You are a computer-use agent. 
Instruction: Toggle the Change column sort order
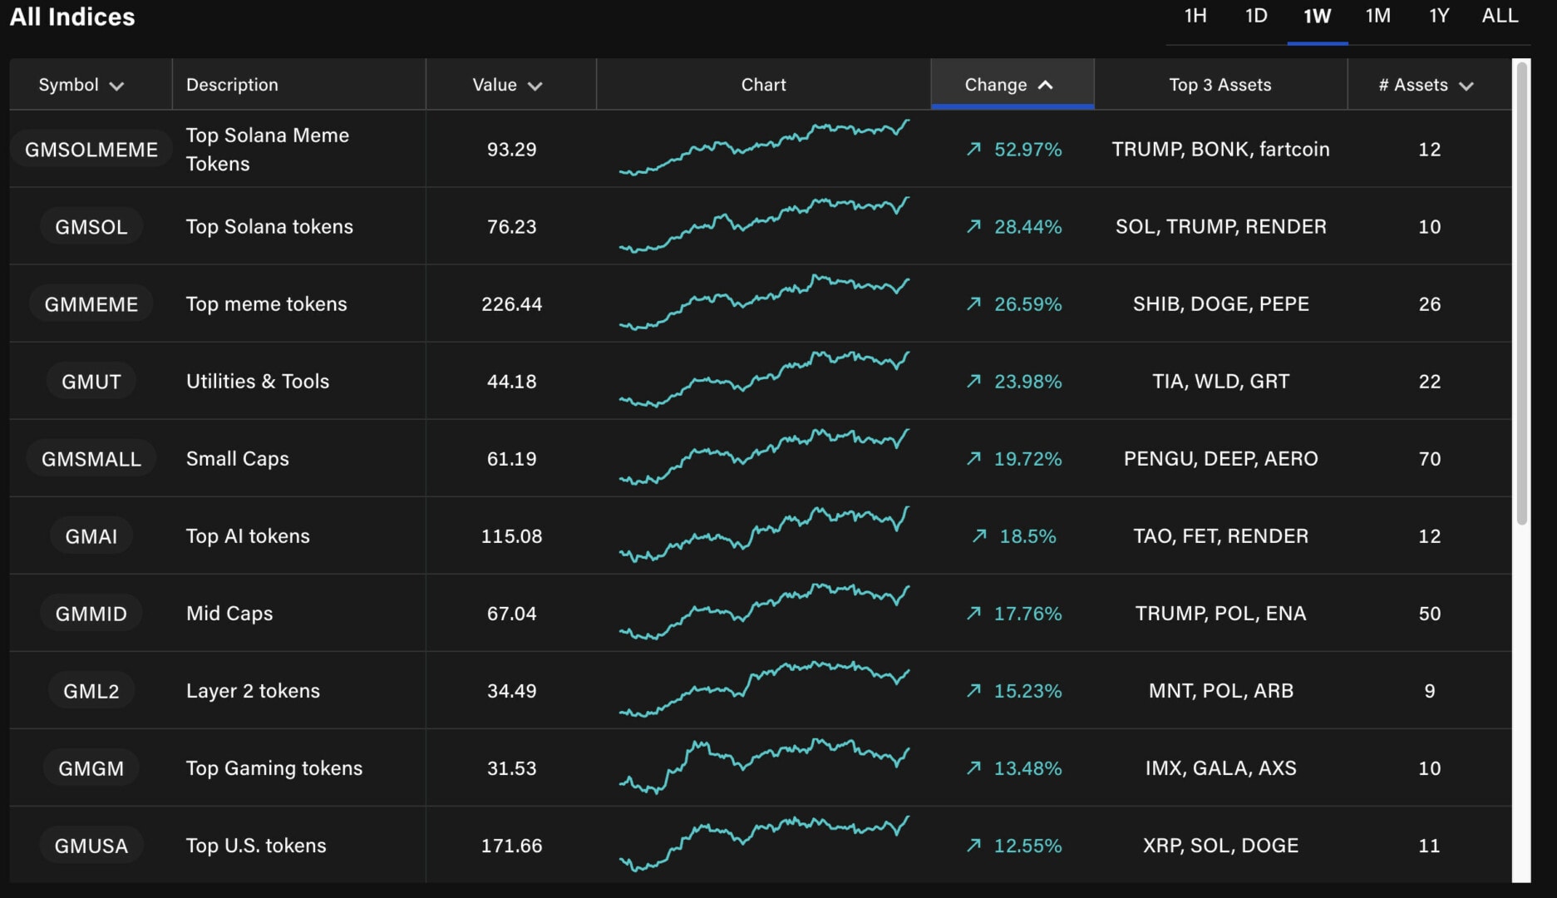1012,85
